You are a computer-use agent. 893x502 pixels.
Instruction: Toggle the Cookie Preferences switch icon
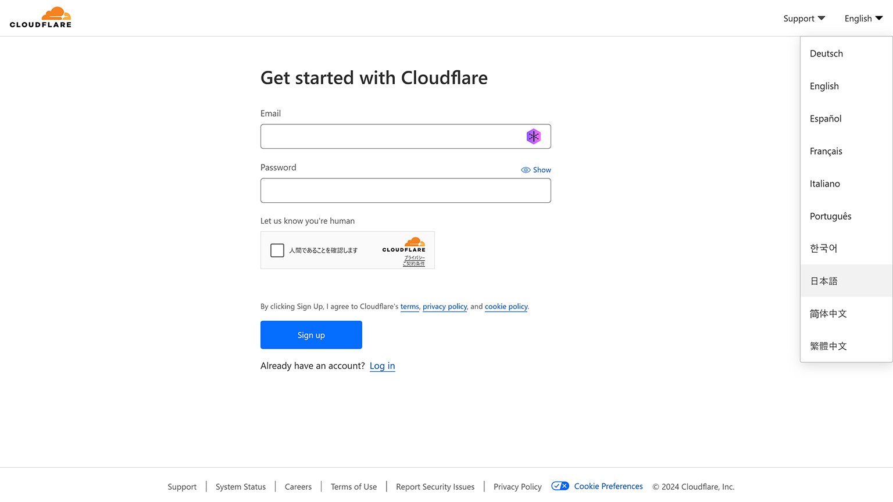pyautogui.click(x=560, y=486)
